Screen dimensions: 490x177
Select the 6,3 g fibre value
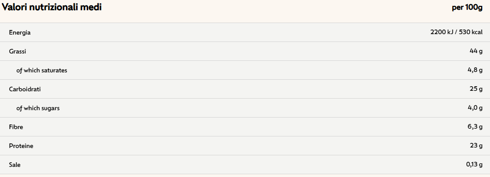(475, 127)
